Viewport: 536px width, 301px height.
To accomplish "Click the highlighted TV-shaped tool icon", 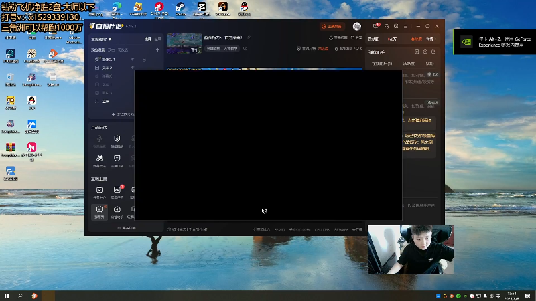I will point(99,211).
